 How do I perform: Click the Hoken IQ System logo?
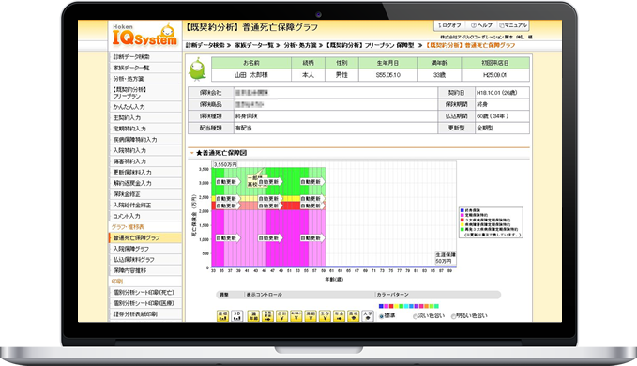(144, 36)
